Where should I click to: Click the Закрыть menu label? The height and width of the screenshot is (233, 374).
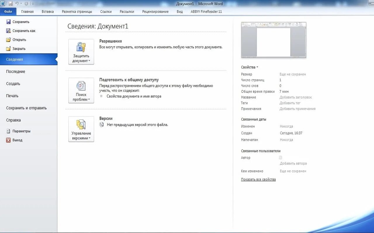click(x=19, y=49)
